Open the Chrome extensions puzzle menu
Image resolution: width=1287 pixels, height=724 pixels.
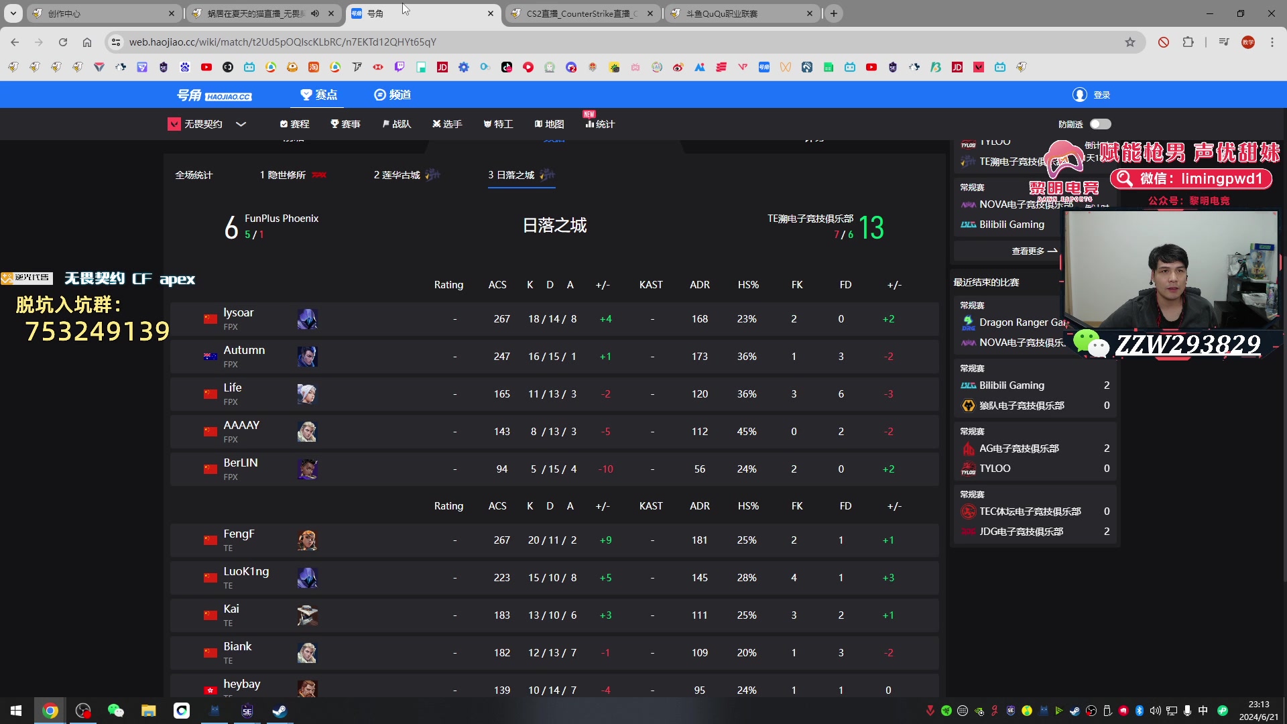1189,42
